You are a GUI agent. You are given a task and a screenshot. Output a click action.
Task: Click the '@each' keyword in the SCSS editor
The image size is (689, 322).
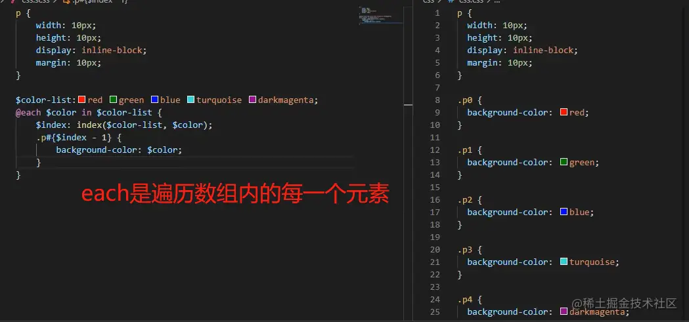[x=28, y=112]
